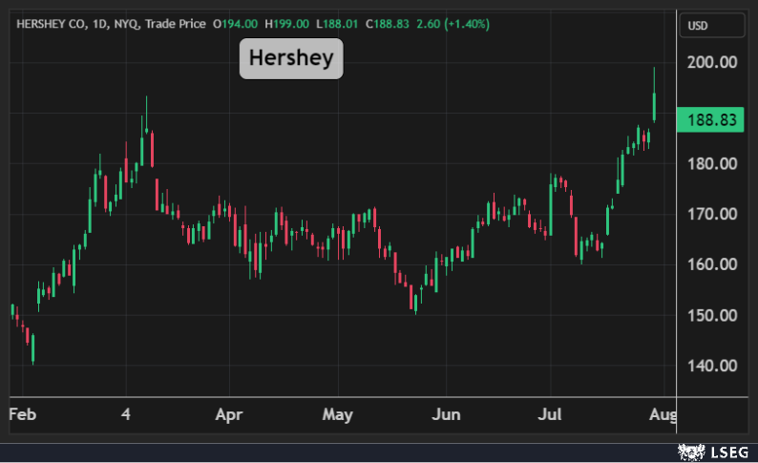The image size is (758, 463).
Task: Click the +1.40% change value in header
Action: tap(443, 23)
